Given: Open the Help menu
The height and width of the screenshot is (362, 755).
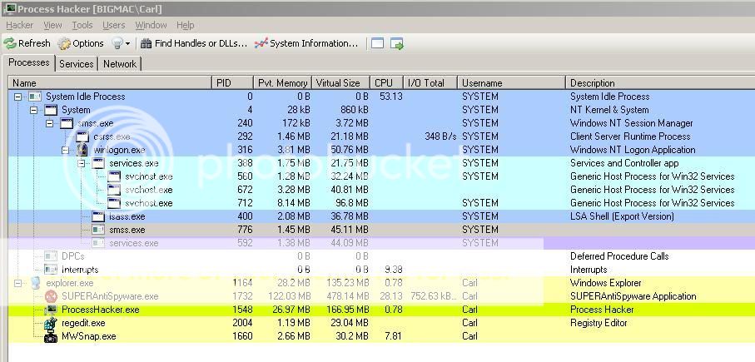Looking at the screenshot, I should tap(186, 25).
